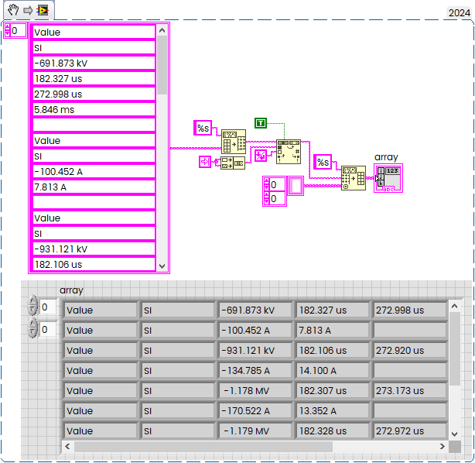Click the 5.846 ms string entry
475x463 pixels.
(94, 110)
